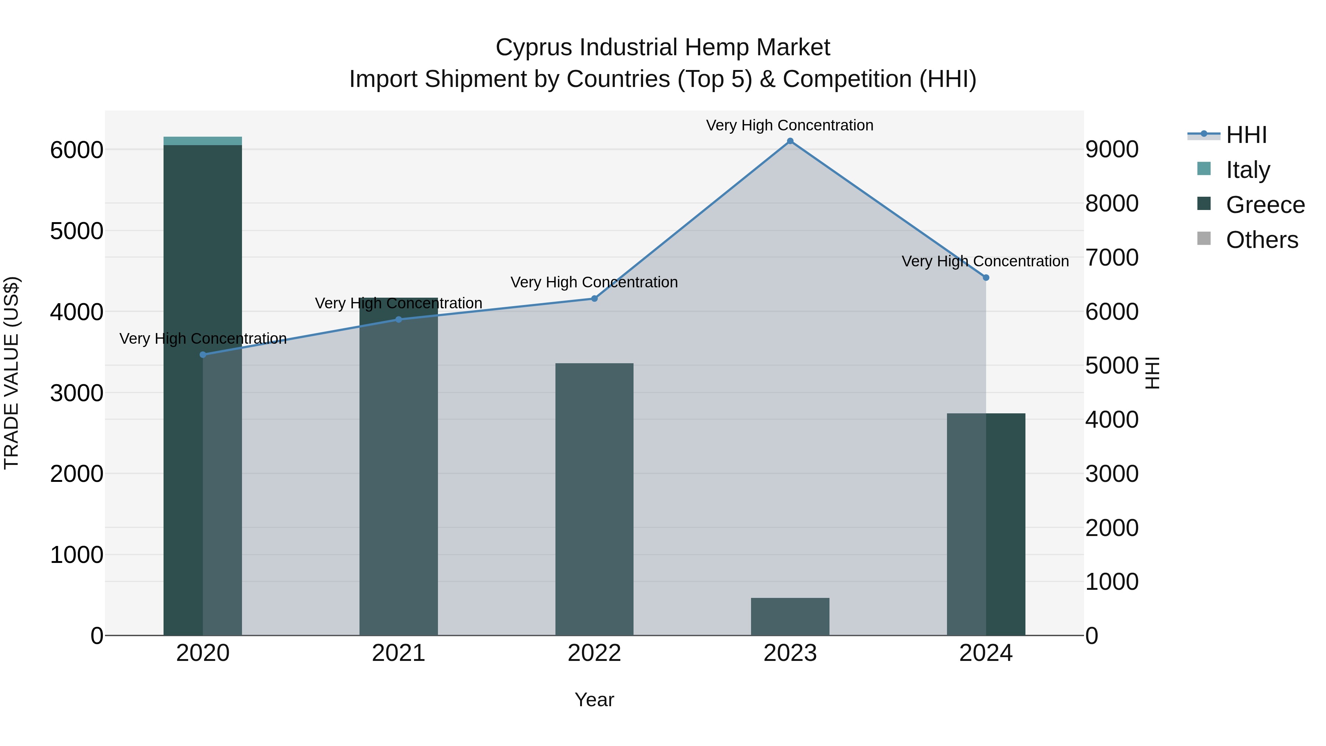Click the 'Year' x-axis title

coord(594,700)
